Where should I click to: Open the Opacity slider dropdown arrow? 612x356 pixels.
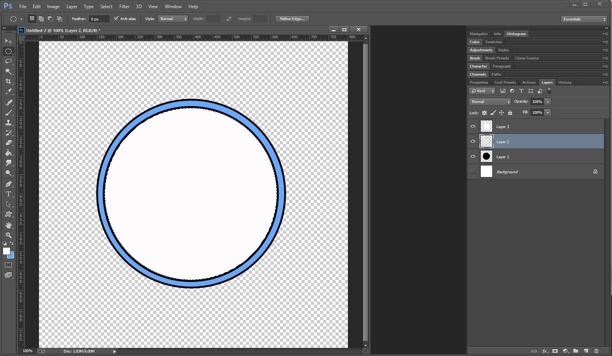548,102
